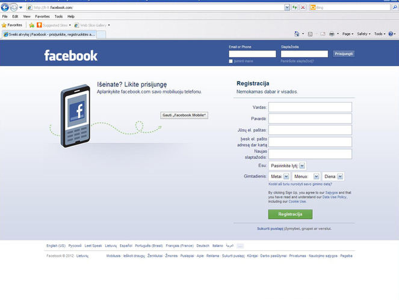The height and width of the screenshot is (300, 399).
Task: Open the why provide birth date link
Action: (x=300, y=184)
